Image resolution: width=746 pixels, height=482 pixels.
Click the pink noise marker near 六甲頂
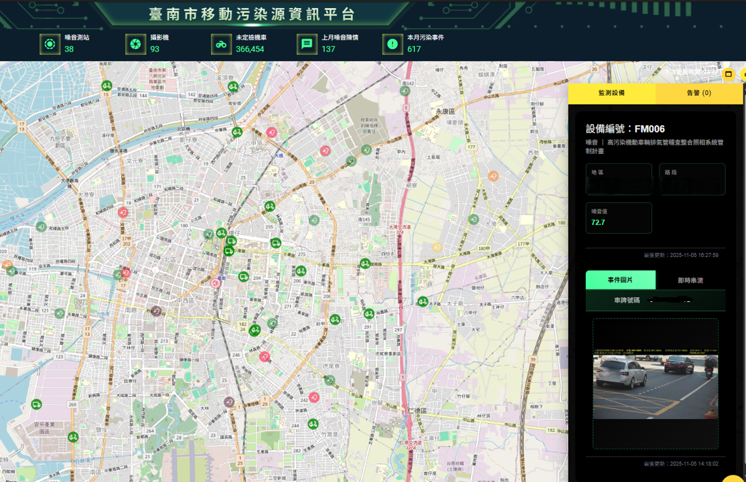coord(272,133)
